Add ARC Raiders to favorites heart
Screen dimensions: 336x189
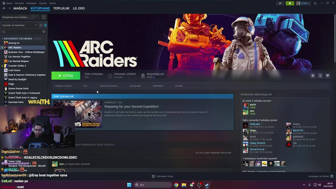328,76
